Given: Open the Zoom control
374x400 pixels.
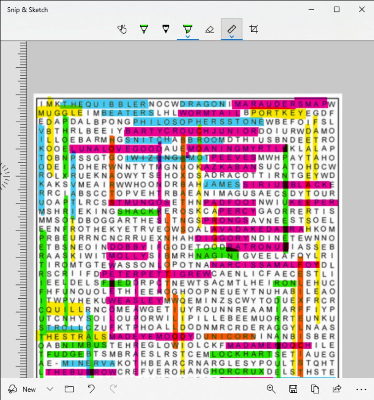Looking at the screenshot, I should [x=271, y=389].
